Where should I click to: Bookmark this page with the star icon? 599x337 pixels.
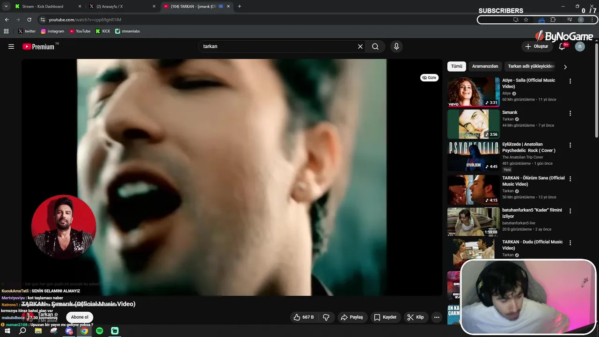[x=526, y=20]
